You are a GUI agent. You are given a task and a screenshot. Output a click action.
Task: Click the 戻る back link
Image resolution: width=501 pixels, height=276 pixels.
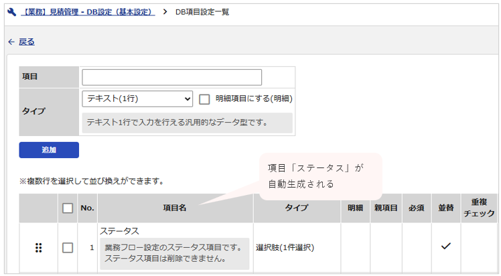[27, 42]
